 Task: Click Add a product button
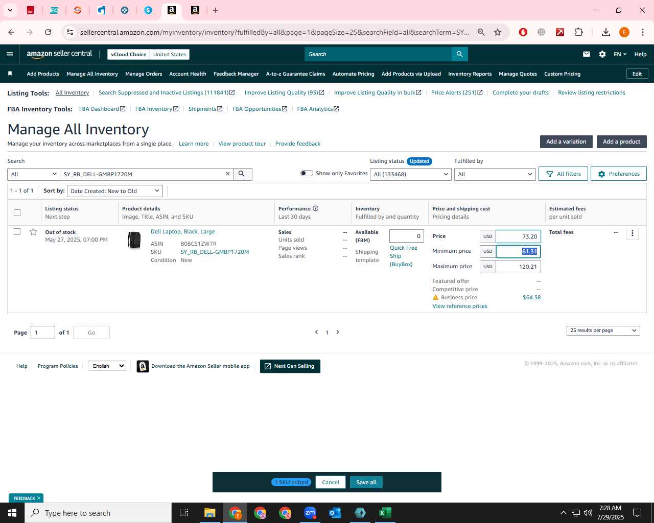pyautogui.click(x=621, y=141)
